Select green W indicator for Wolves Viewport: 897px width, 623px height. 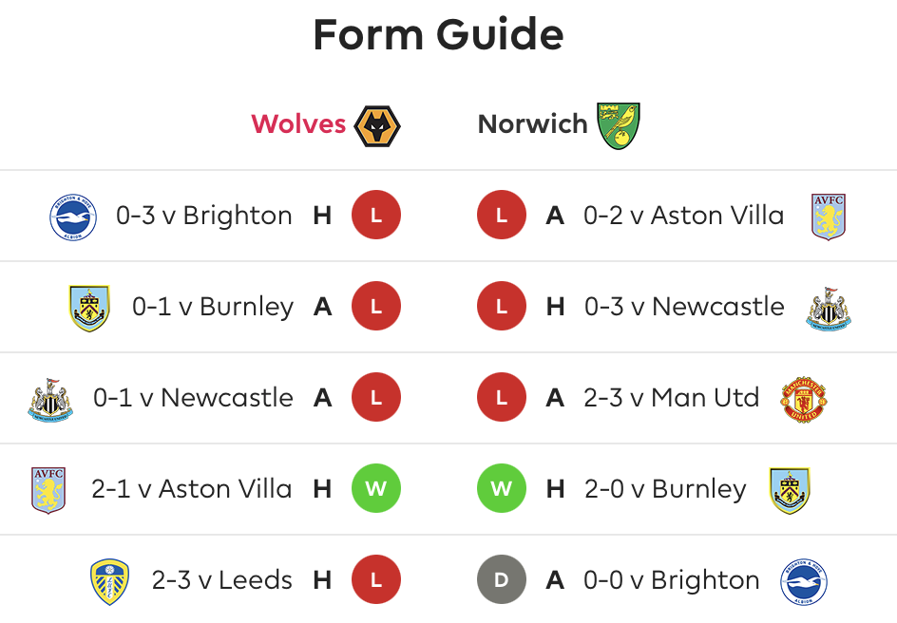tap(376, 489)
